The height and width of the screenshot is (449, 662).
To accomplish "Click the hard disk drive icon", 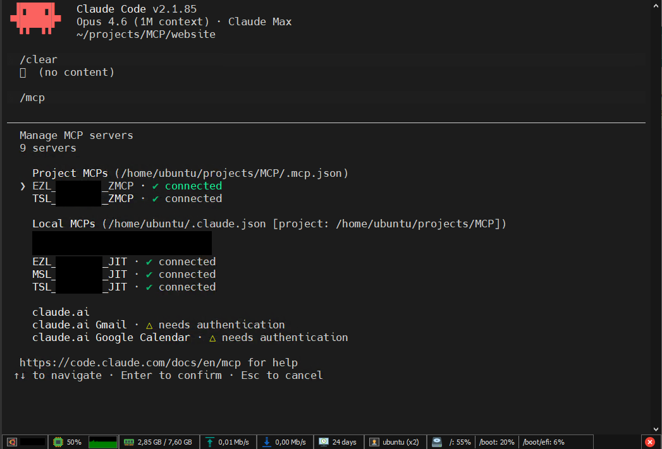I will (x=437, y=442).
